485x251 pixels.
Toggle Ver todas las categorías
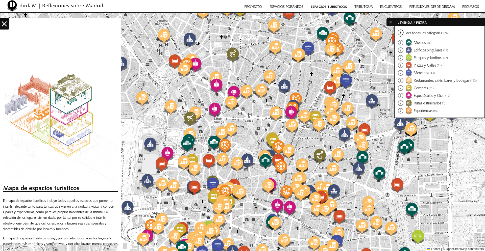pos(400,33)
